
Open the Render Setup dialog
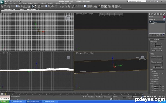tap(113, 7)
